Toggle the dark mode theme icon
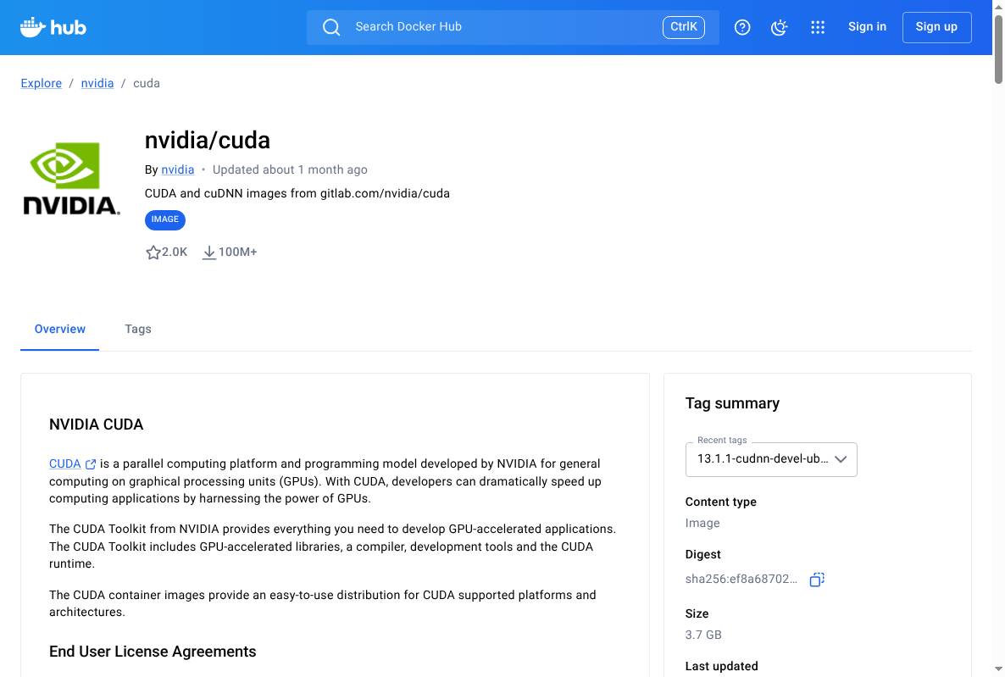Viewport: 1005px width, 677px height. pyautogui.click(x=780, y=27)
